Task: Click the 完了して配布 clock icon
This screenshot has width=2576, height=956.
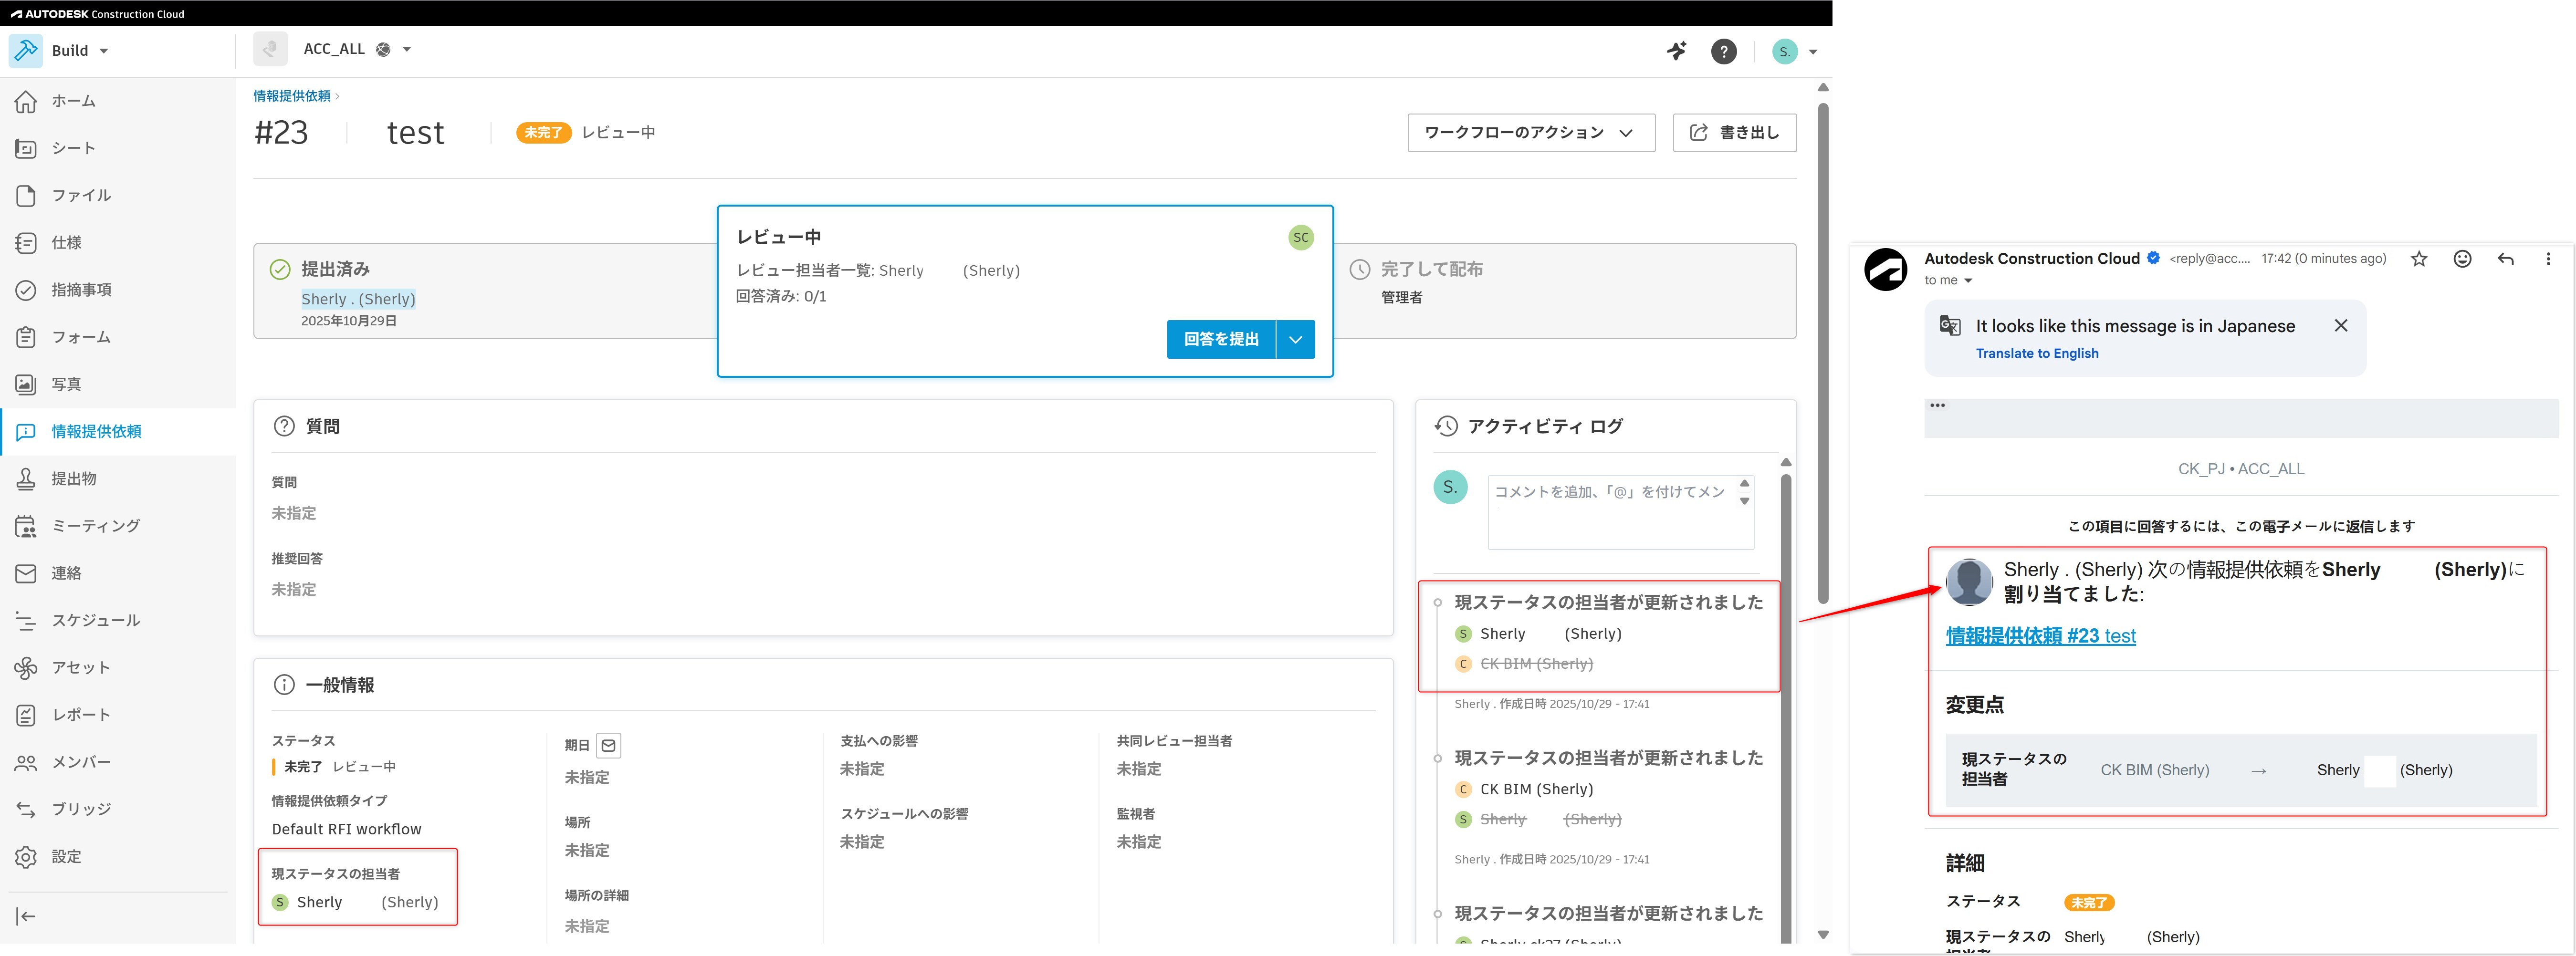Action: pyautogui.click(x=1360, y=269)
